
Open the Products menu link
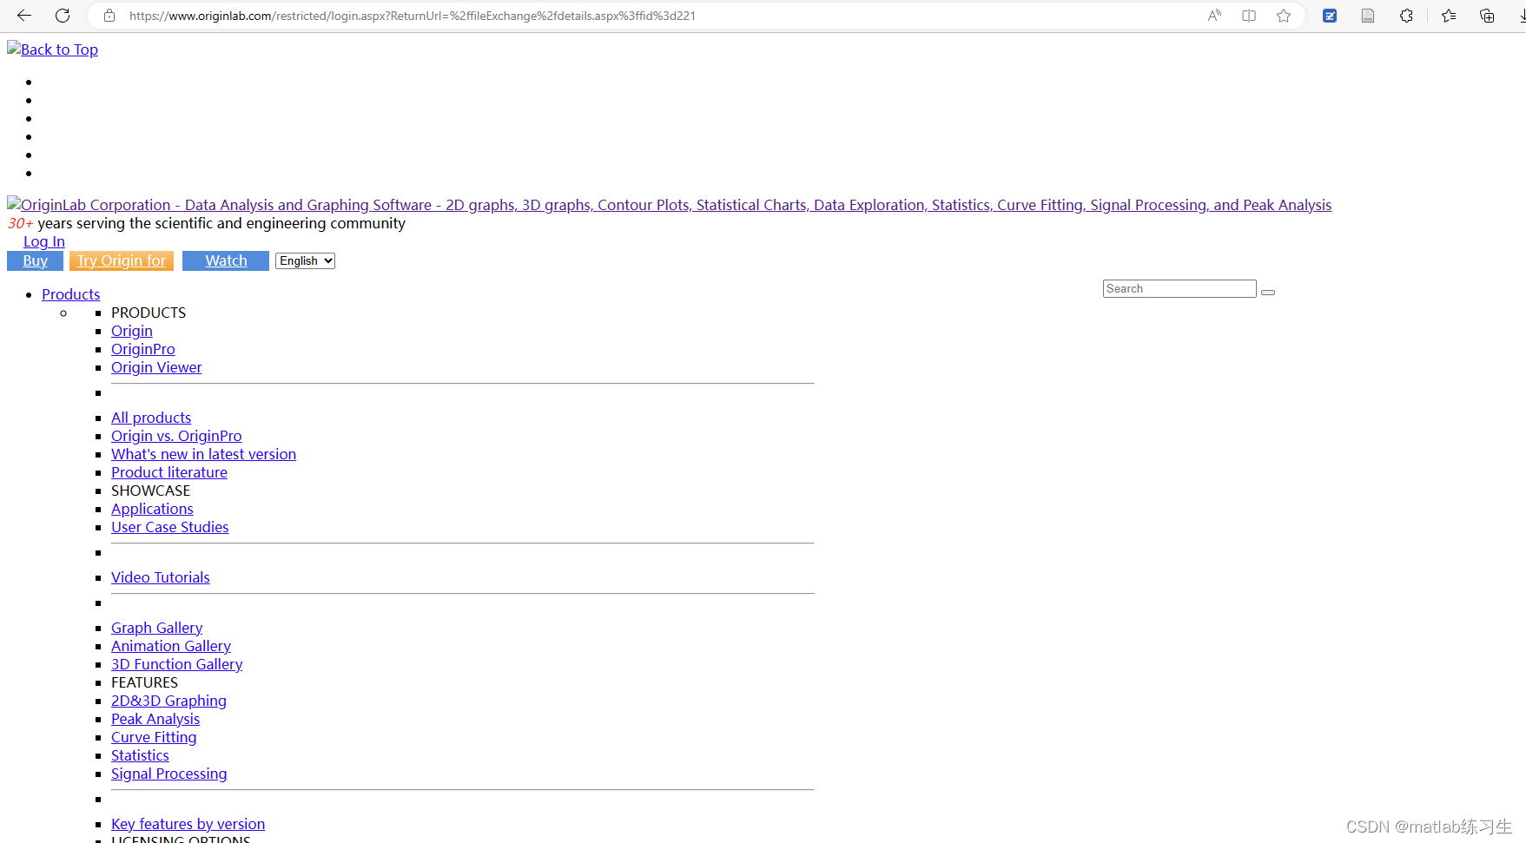pyautogui.click(x=71, y=294)
